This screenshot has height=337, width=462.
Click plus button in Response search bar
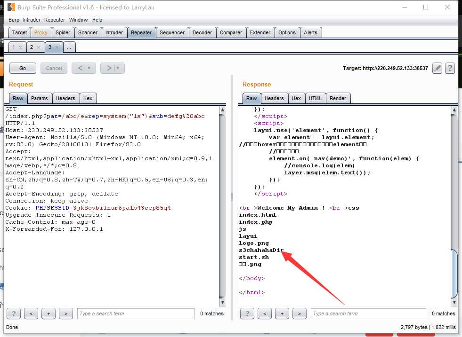click(x=282, y=313)
